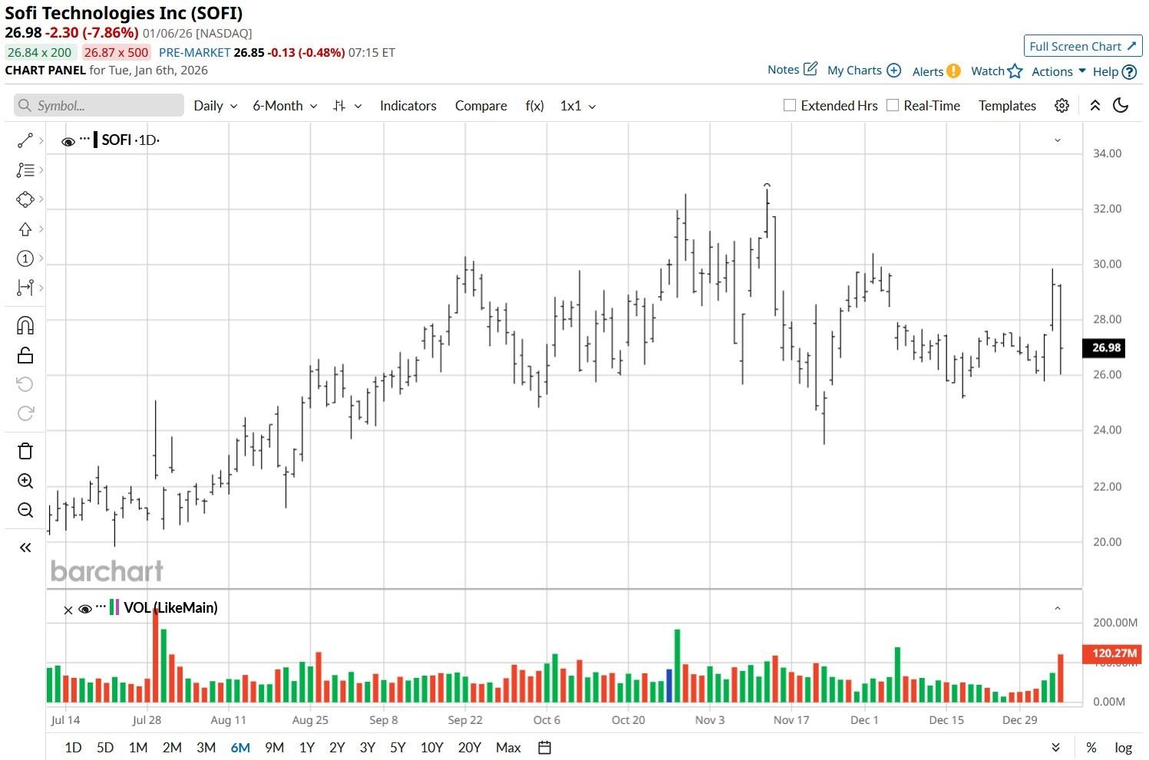Screen dimensions: 1149x760
Task: Open the date range calendar picker
Action: point(545,748)
